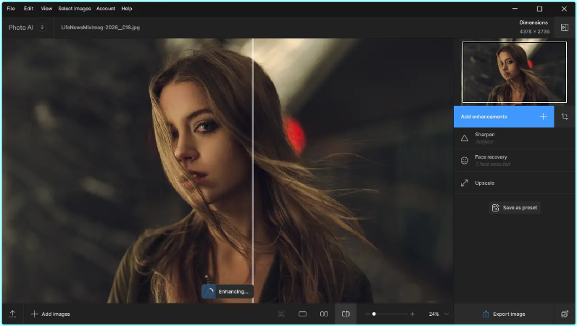Click the Add enhancements button
Image resolution: width=577 pixels, height=326 pixels.
click(503, 117)
